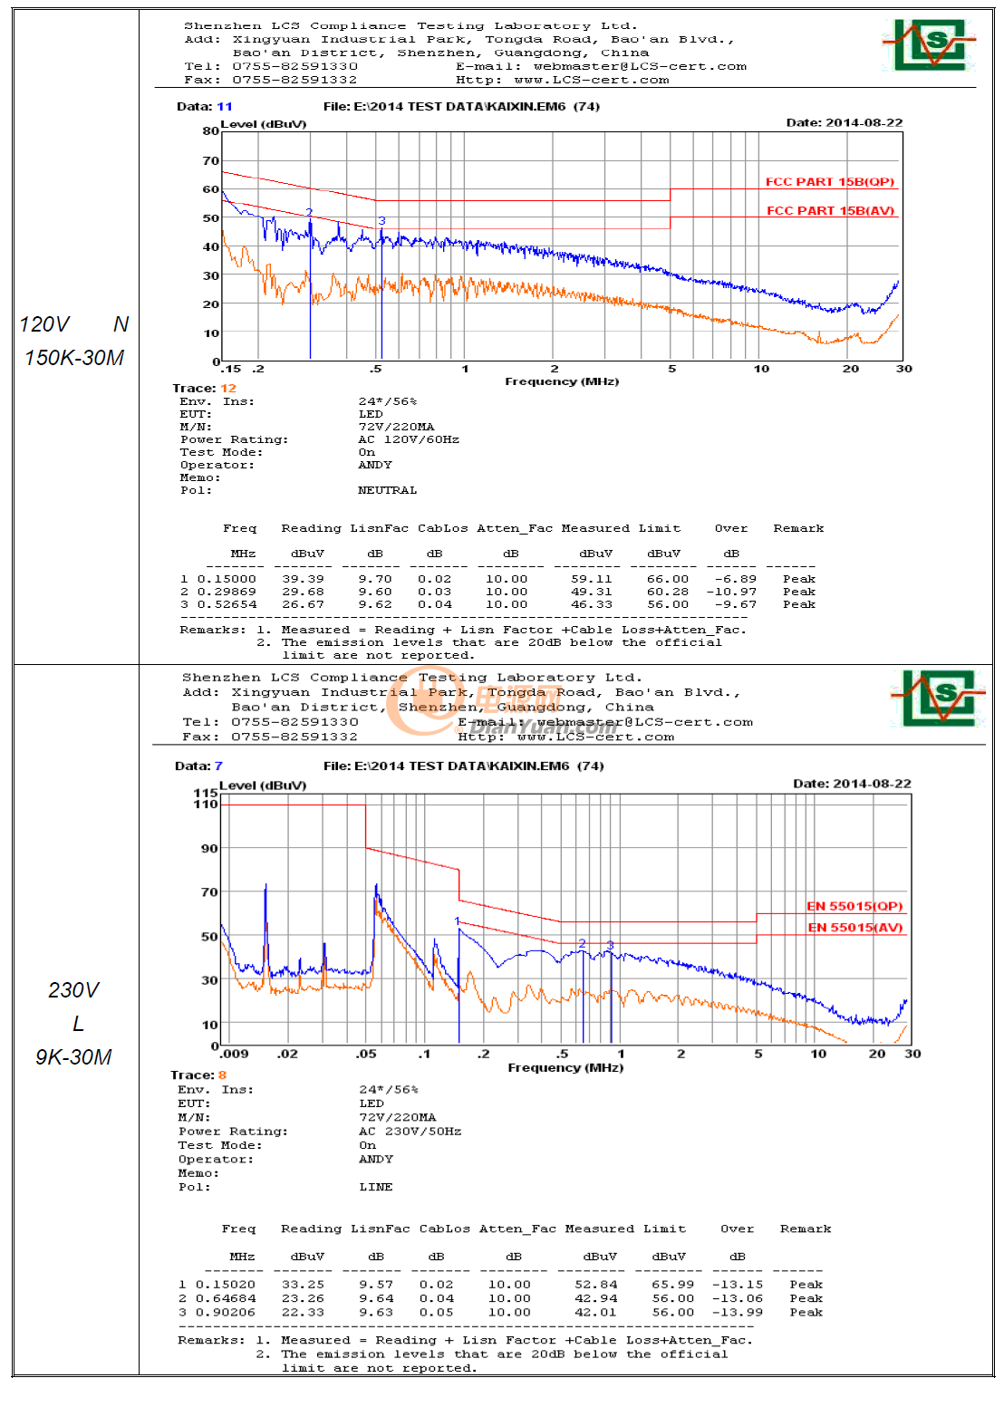Click the FCC PART 15B(QP) limit label
The image size is (1004, 1407).
click(830, 182)
